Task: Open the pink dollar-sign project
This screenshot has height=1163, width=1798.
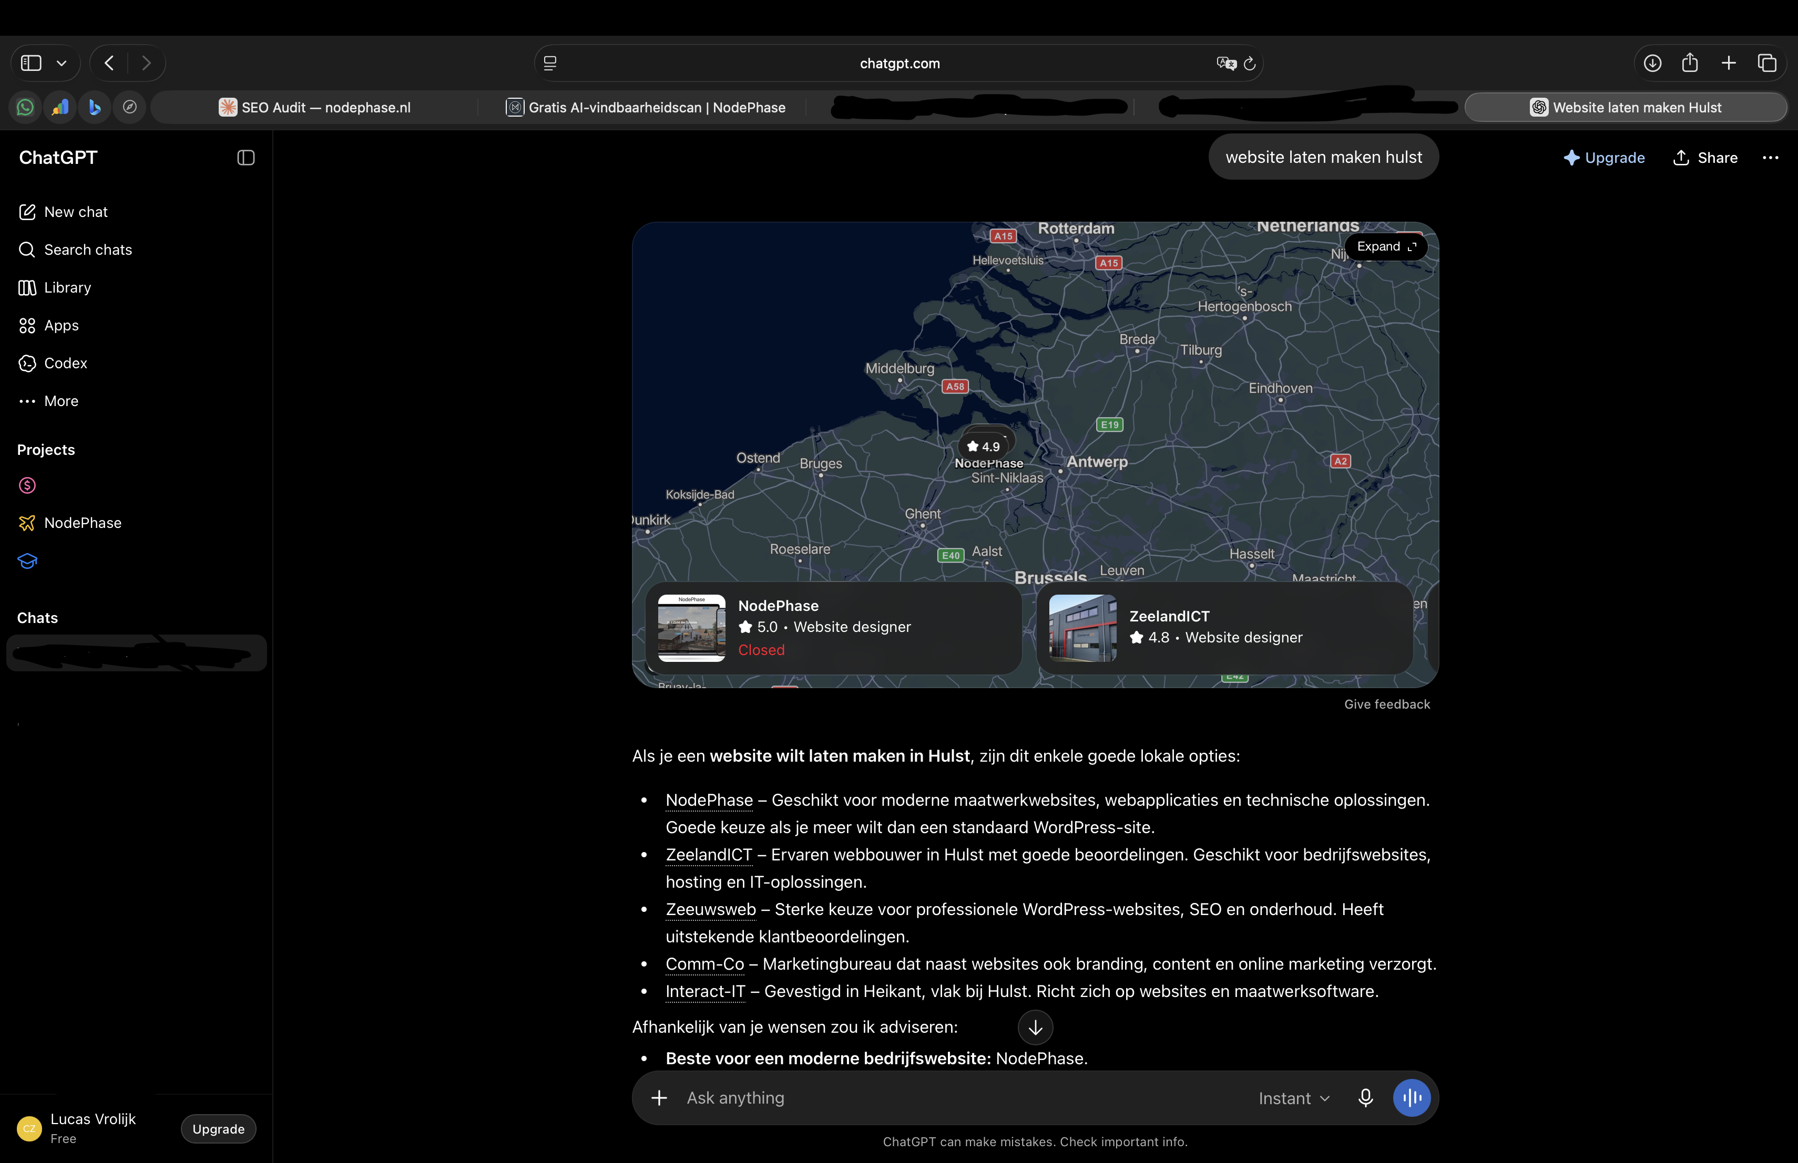Action: (x=27, y=485)
